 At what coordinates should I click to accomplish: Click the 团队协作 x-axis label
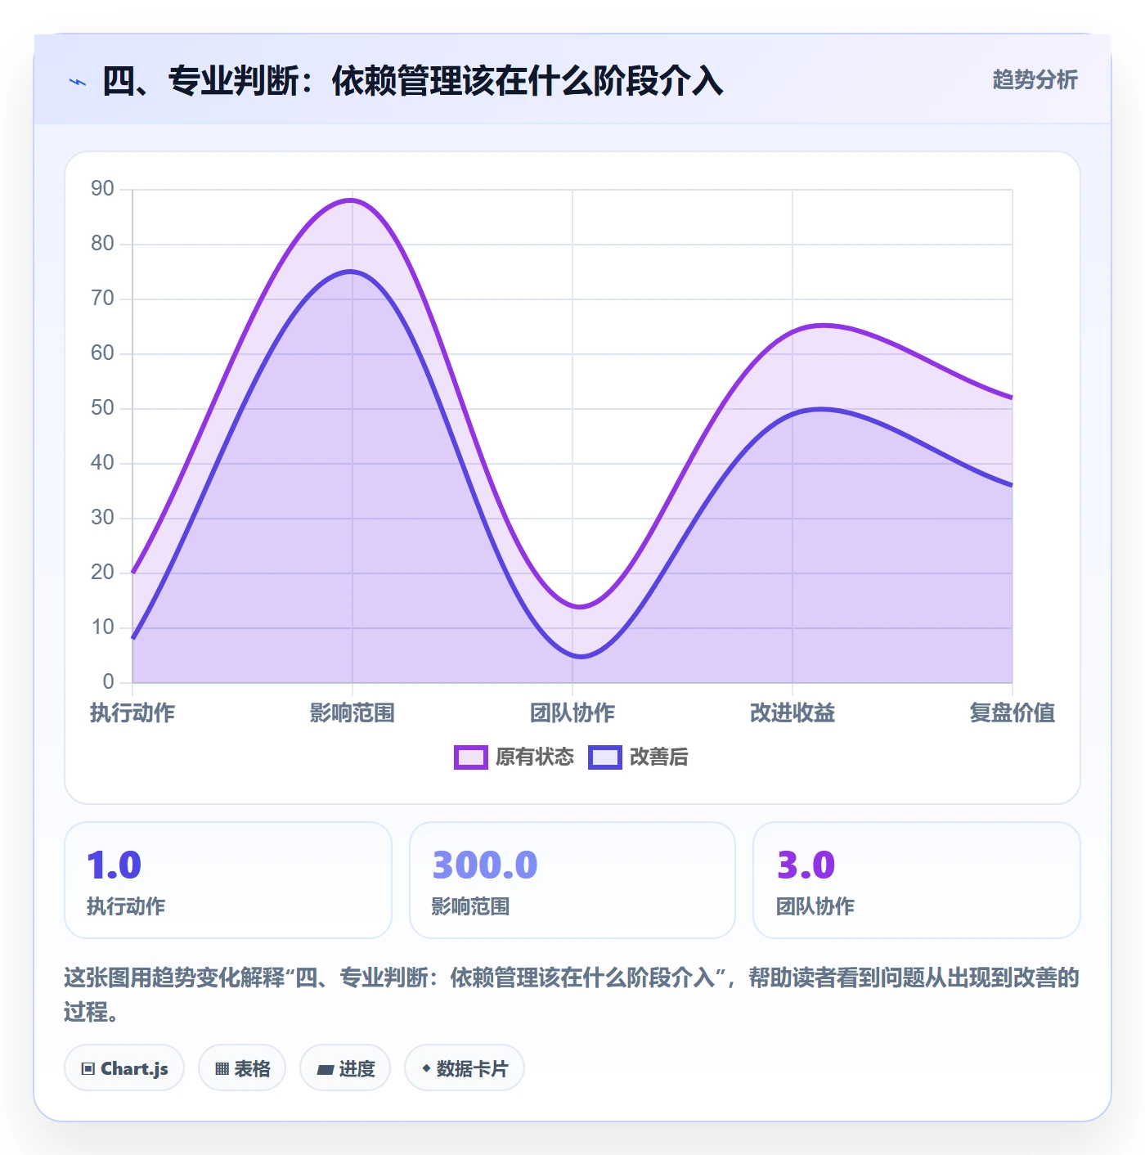572,712
